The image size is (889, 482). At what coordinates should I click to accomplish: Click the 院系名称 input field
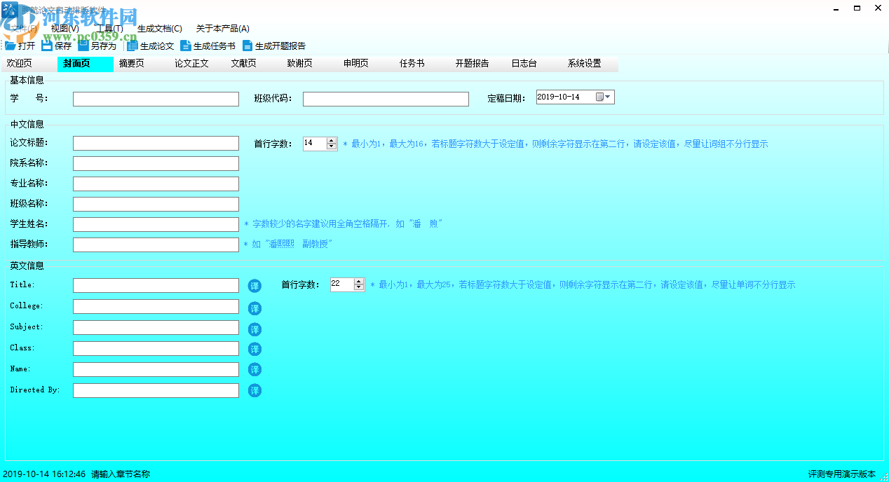click(x=156, y=163)
